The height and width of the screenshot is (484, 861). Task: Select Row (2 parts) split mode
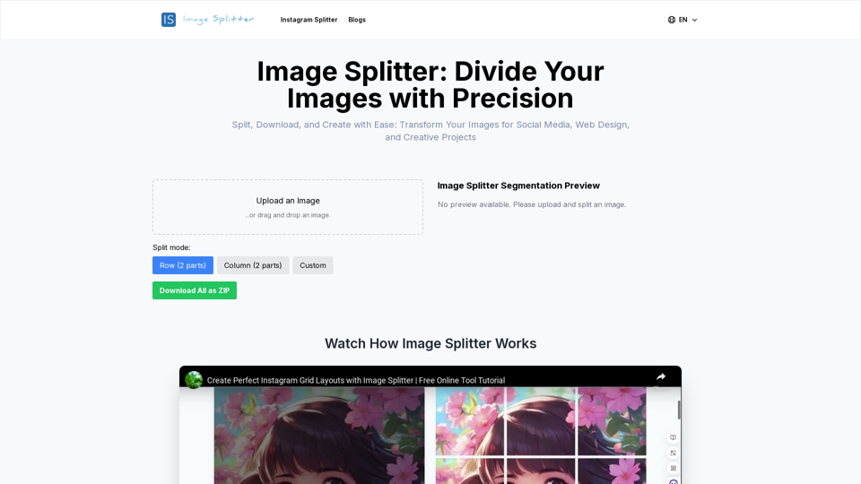183,265
